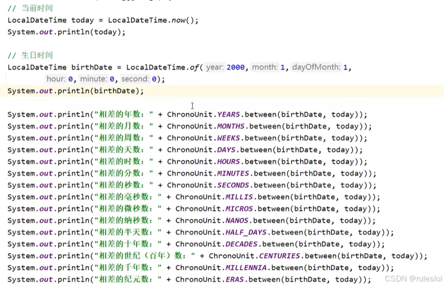Click the ChronoUnit.WEEKS constant

pos(228,138)
